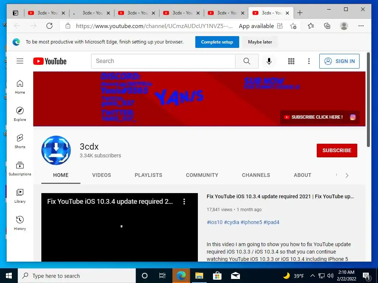Open the YouTube apps grid icon
Viewport: 378px width, 283px height.
coord(291,61)
